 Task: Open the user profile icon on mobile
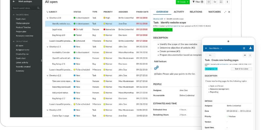250,48
